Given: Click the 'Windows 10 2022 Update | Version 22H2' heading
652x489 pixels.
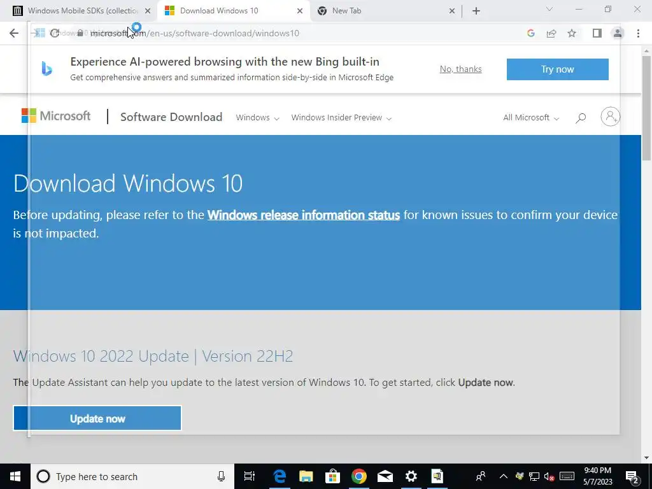Looking at the screenshot, I should (153, 356).
